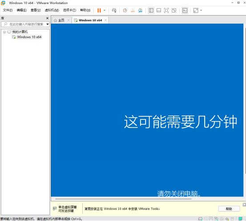Image resolution: width=246 pixels, height=221 pixels.
Task: Open the stretch display dropdown arrow
Action: pos(201,10)
